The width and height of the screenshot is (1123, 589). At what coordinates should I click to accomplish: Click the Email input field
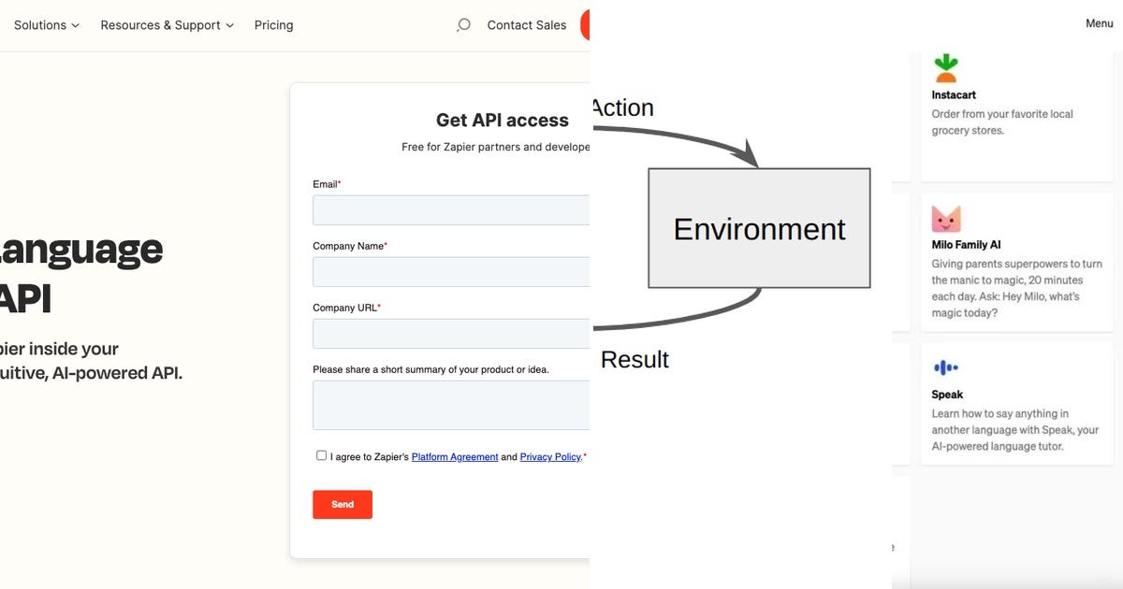(449, 209)
